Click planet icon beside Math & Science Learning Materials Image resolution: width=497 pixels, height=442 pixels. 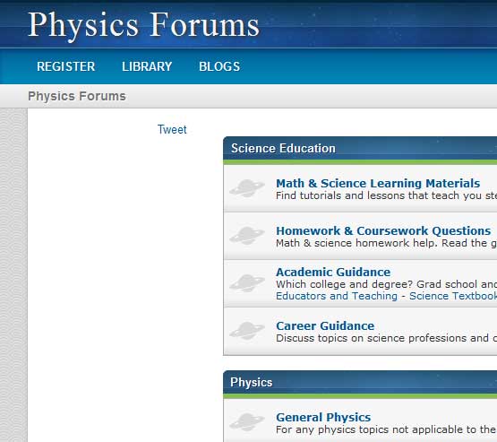coord(247,188)
